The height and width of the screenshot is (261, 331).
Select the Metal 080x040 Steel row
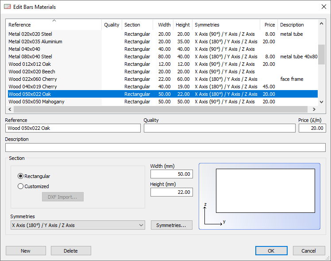point(163,57)
